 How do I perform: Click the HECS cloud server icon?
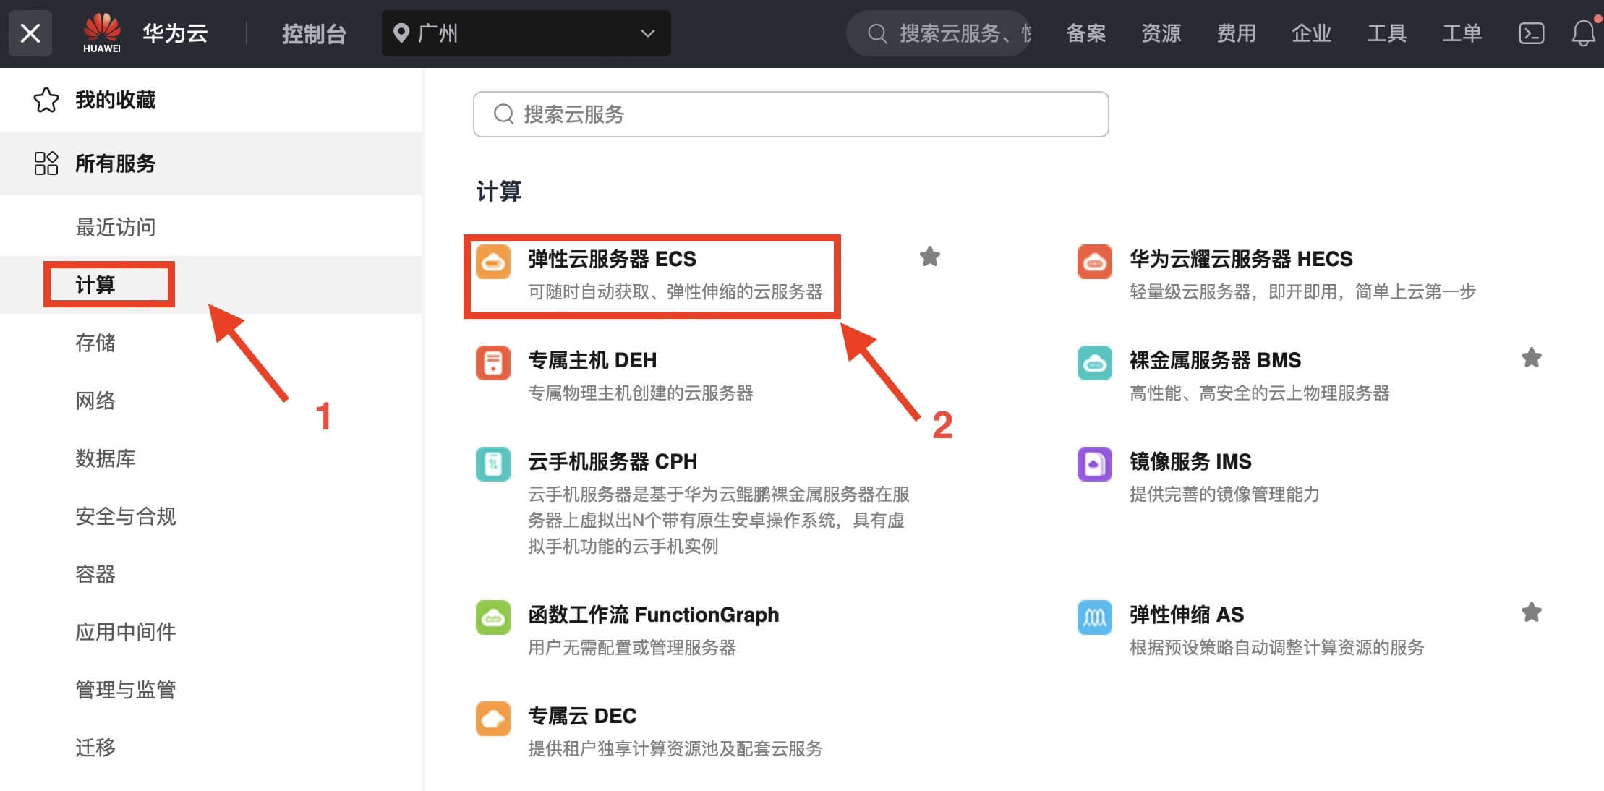[1094, 262]
